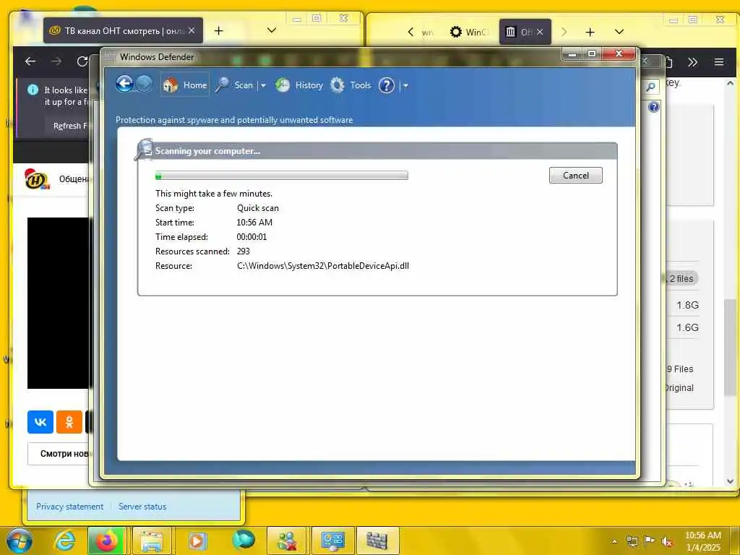Expand the help options dropdown arrow

405,86
